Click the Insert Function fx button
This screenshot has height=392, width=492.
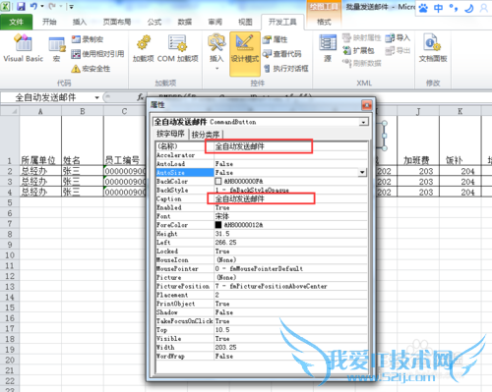pos(140,97)
